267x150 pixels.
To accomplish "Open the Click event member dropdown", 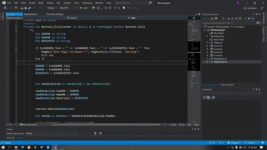I will point(157,18).
